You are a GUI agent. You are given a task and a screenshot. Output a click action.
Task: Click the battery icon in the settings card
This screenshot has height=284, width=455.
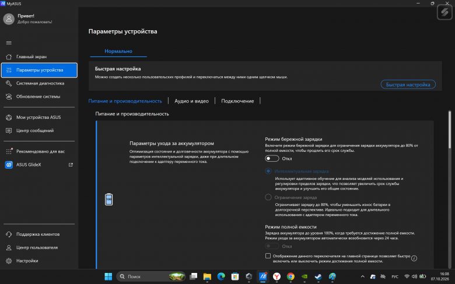[x=109, y=200]
